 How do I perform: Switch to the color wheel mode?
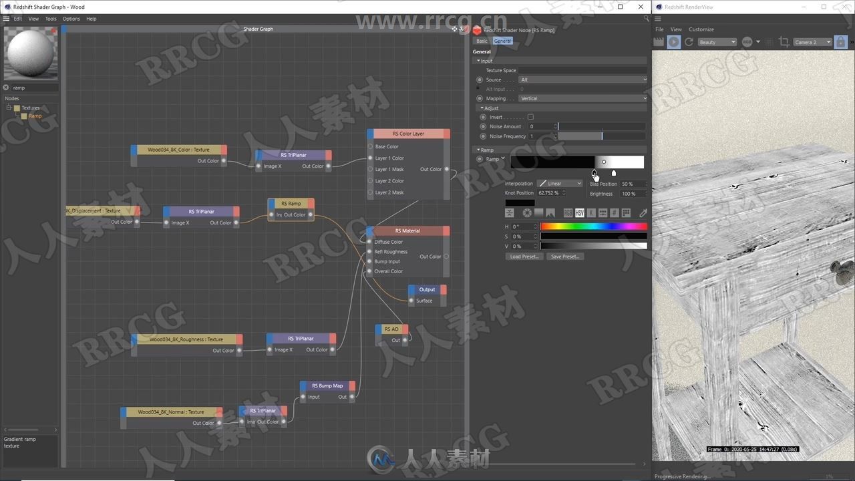coord(527,213)
